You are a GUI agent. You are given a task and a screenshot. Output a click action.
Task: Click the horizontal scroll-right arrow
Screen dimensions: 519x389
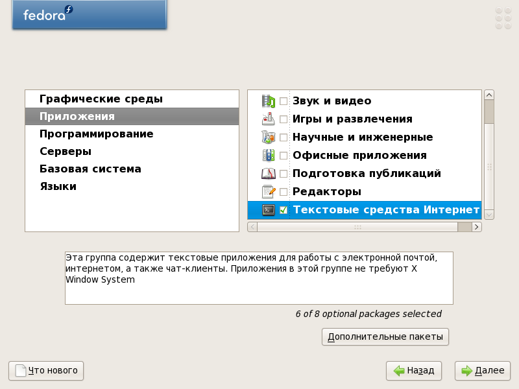point(477,227)
